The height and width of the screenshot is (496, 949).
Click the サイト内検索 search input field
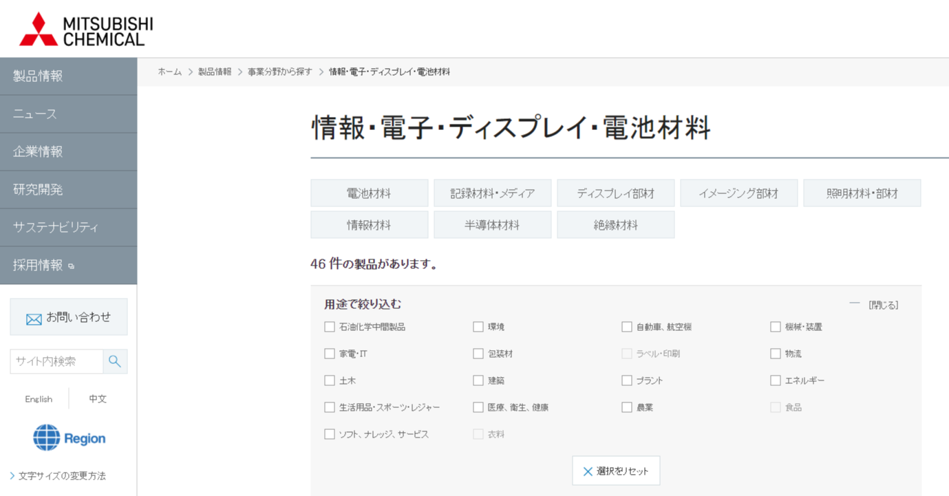coord(56,361)
